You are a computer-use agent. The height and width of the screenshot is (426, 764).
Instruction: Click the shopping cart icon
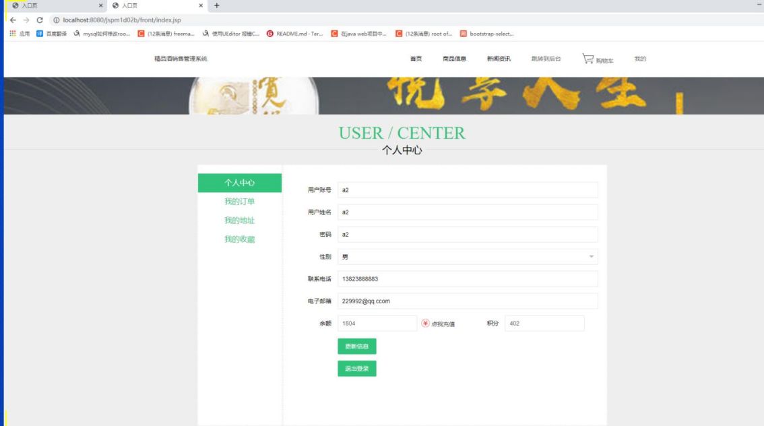pyautogui.click(x=588, y=59)
